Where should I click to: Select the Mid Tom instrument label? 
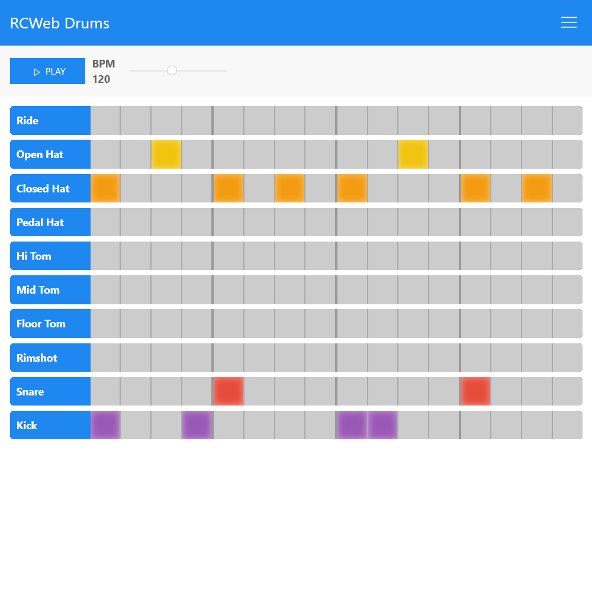[50, 289]
